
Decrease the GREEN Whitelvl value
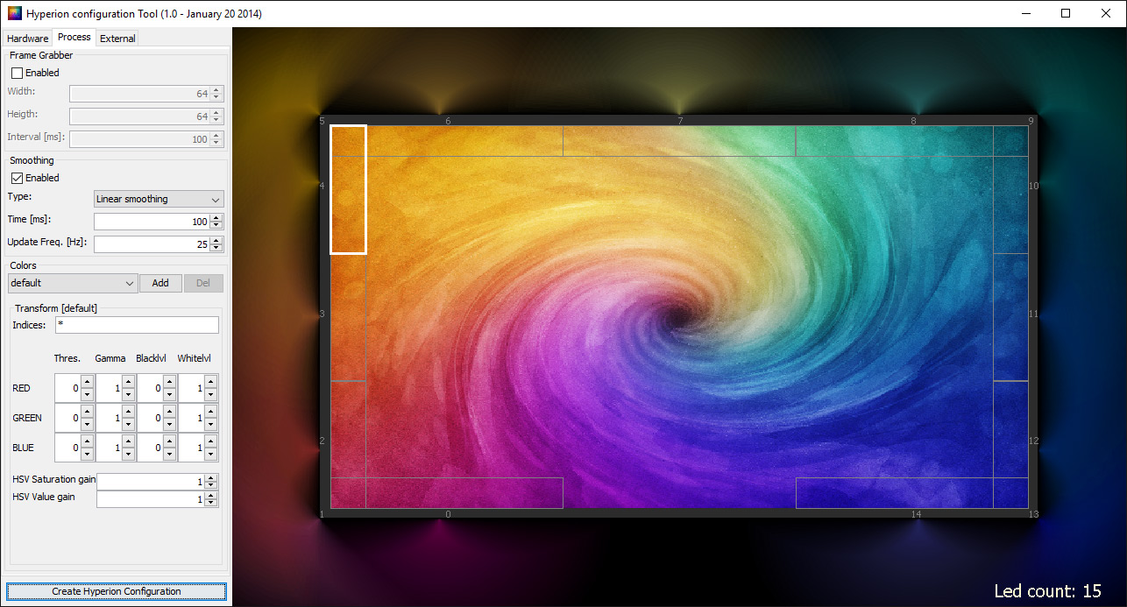tap(210, 424)
